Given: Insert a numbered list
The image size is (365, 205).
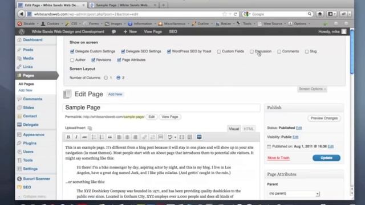Looking at the screenshot, I should tap(102, 137).
